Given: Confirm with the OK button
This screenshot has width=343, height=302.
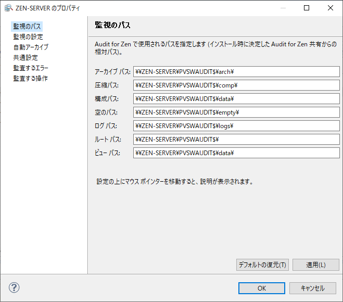Looking at the screenshot, I should click(262, 288).
